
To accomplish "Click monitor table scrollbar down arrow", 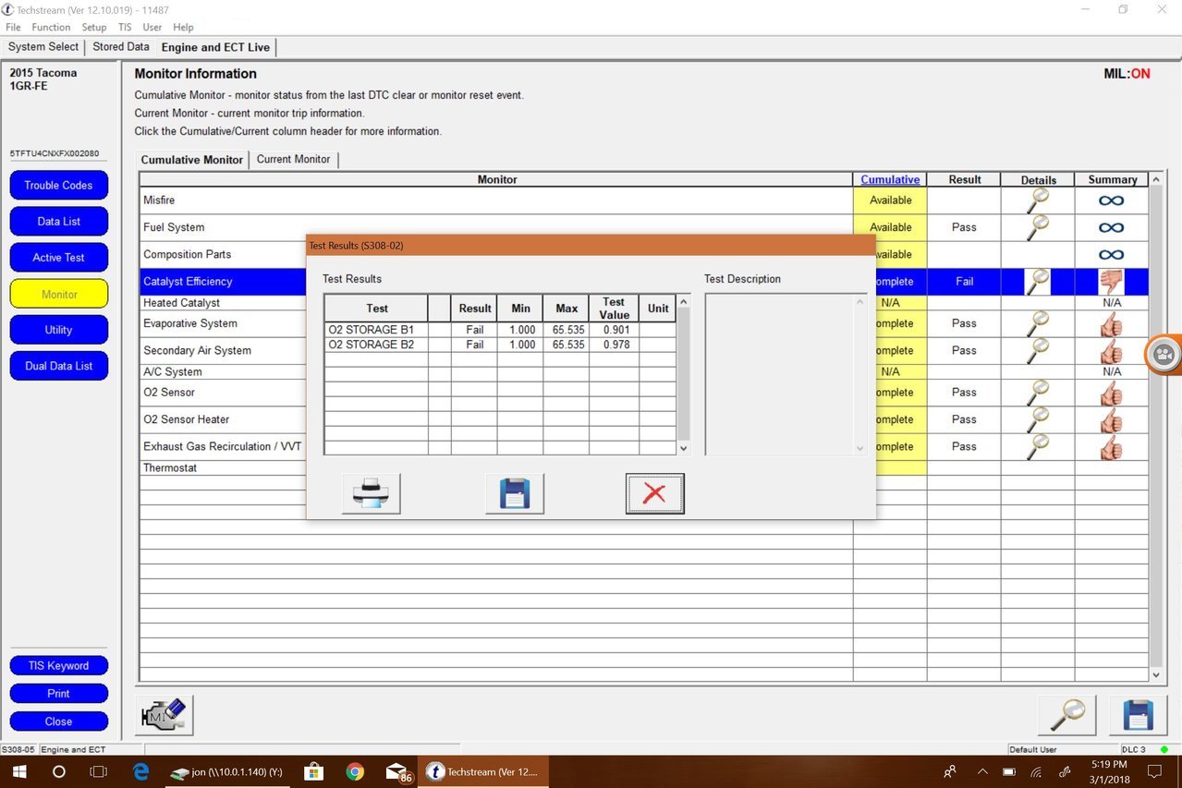I will click(x=1156, y=675).
